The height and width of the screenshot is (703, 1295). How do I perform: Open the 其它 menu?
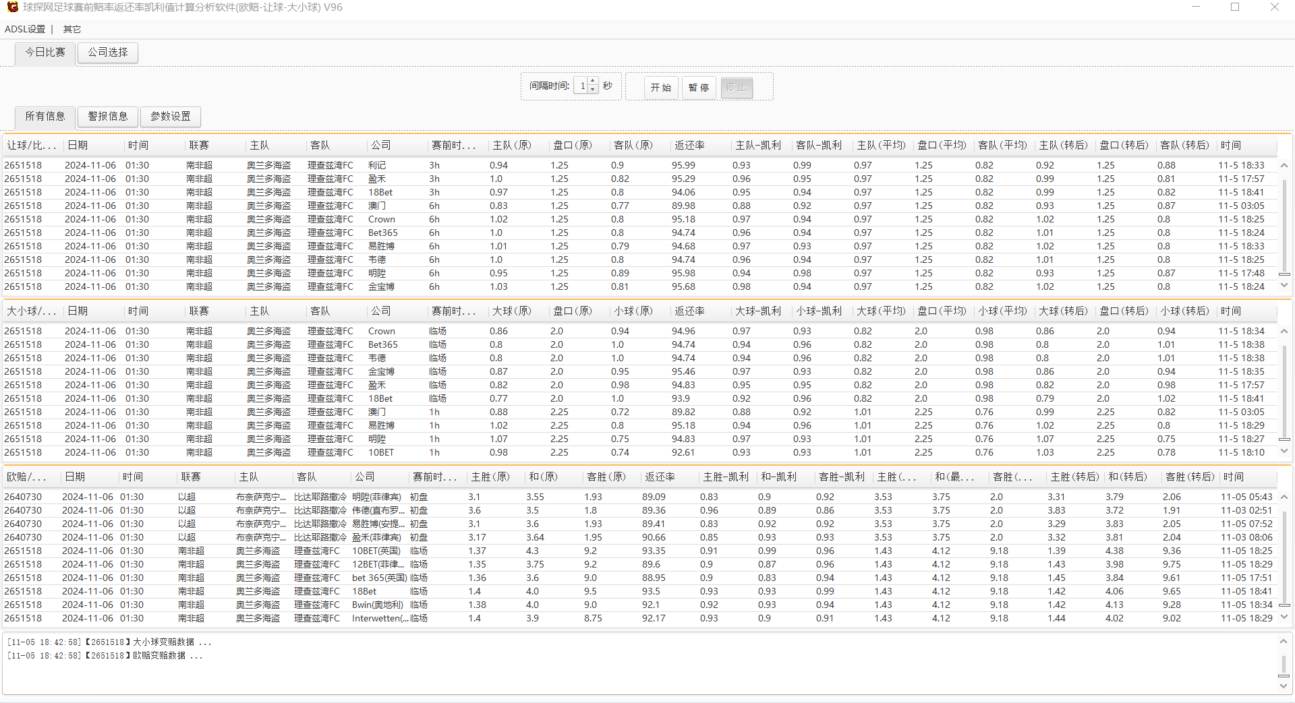click(x=72, y=29)
